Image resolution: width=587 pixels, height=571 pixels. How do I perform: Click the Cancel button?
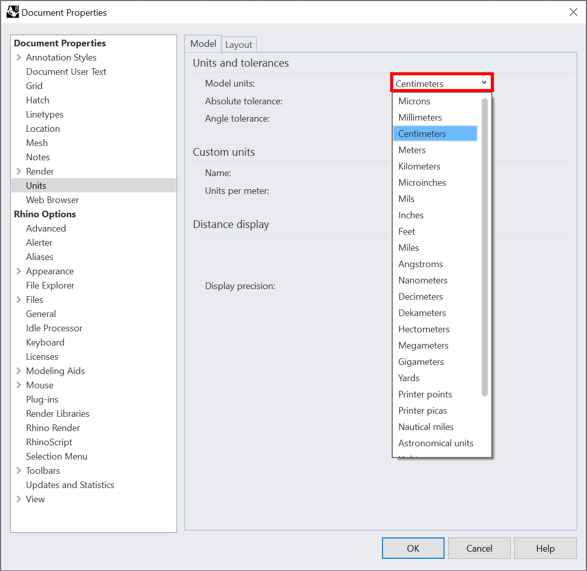[479, 548]
